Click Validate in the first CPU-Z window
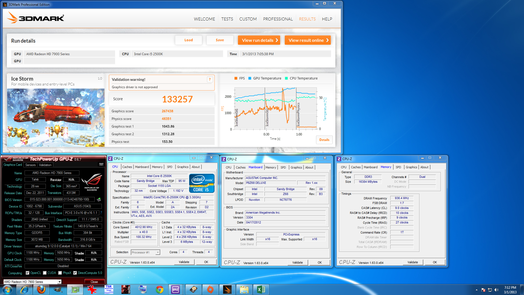 click(x=184, y=262)
